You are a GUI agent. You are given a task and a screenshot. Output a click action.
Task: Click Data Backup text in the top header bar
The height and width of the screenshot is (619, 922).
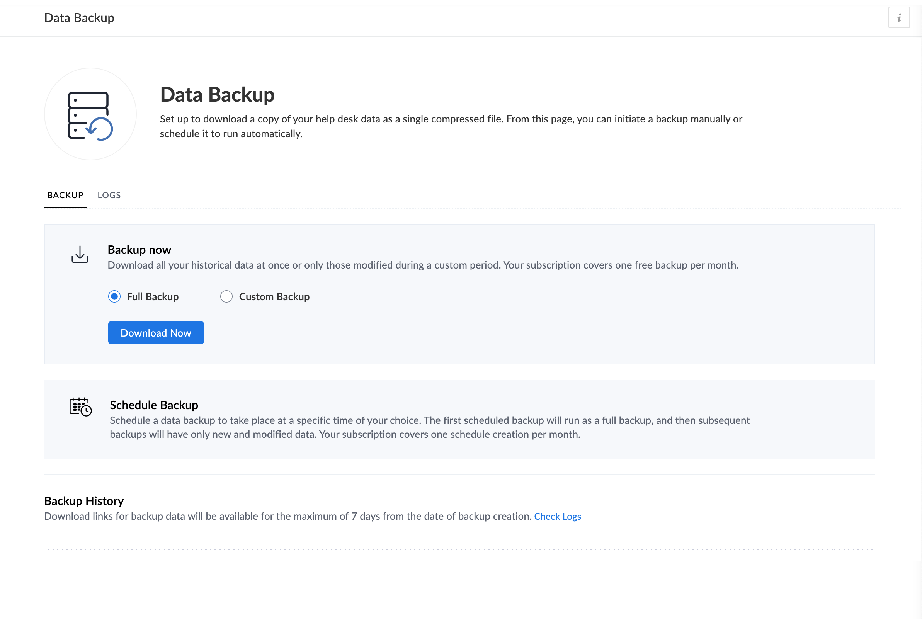click(79, 18)
